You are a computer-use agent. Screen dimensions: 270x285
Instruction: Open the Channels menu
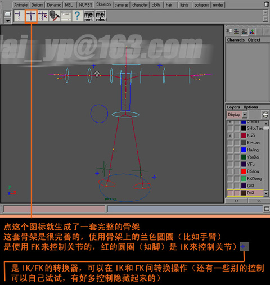point(236,40)
